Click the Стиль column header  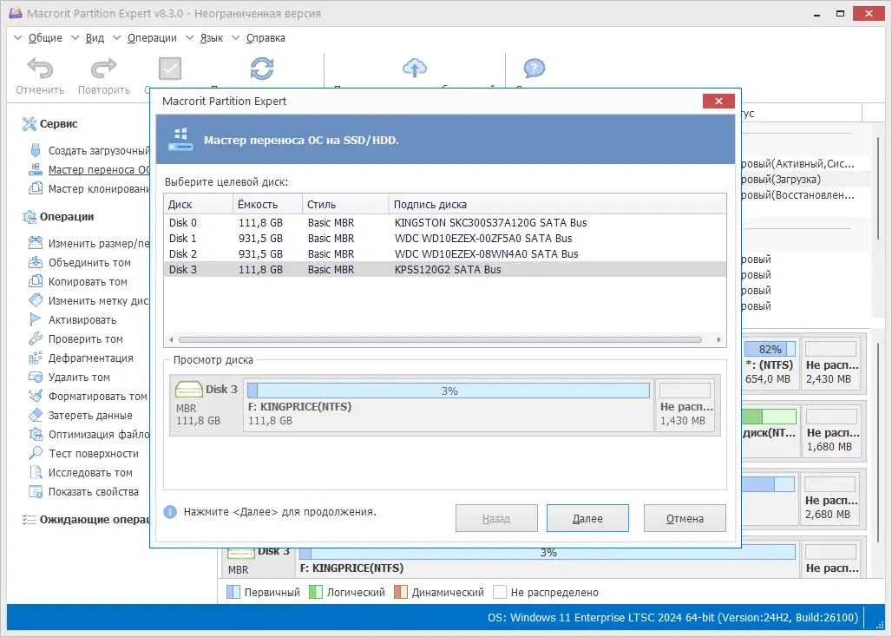(x=345, y=204)
